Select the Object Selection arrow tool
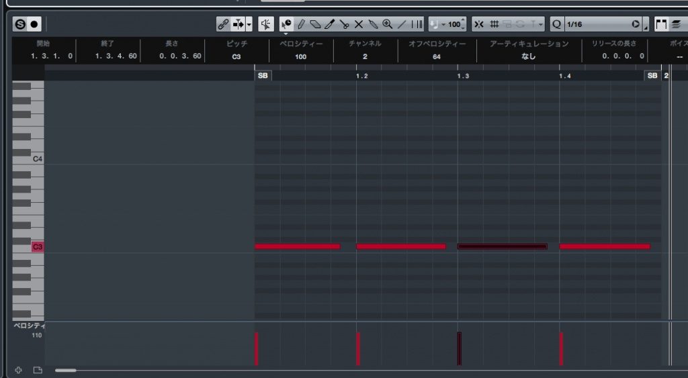Viewport: 688px width, 378px height. pyautogui.click(x=286, y=24)
